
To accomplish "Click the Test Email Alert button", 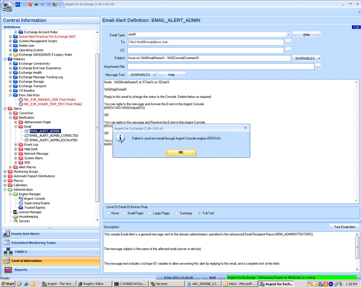I will point(344,227).
